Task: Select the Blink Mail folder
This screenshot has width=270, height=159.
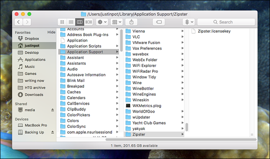Action: (x=89, y=80)
